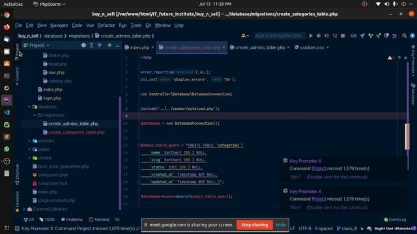Screen dimensions: 417x234
Task: Open PhpStorm app menu in top bar
Action: [x=50, y=4]
